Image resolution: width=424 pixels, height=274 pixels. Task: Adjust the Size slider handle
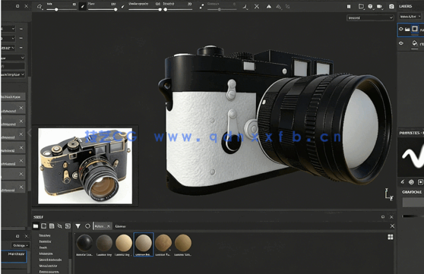(x=56, y=9)
